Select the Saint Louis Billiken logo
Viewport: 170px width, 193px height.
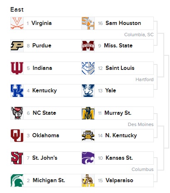pyautogui.click(x=88, y=68)
